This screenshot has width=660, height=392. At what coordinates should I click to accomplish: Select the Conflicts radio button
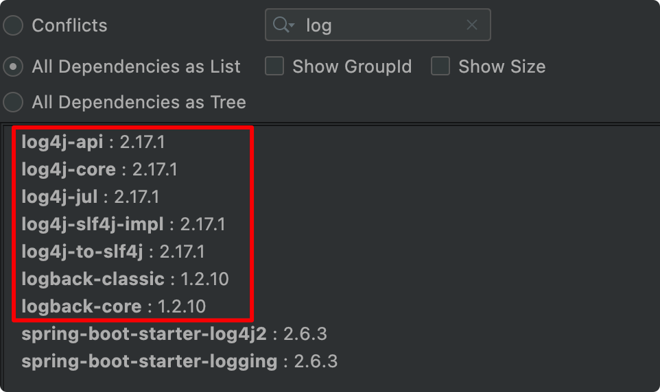[x=13, y=26]
